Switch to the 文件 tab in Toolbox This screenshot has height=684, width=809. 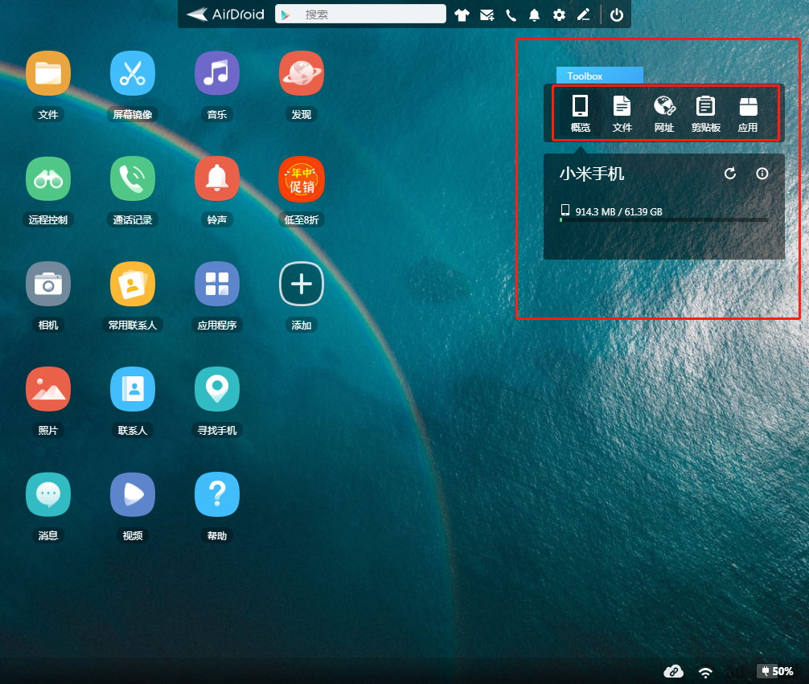coord(622,113)
